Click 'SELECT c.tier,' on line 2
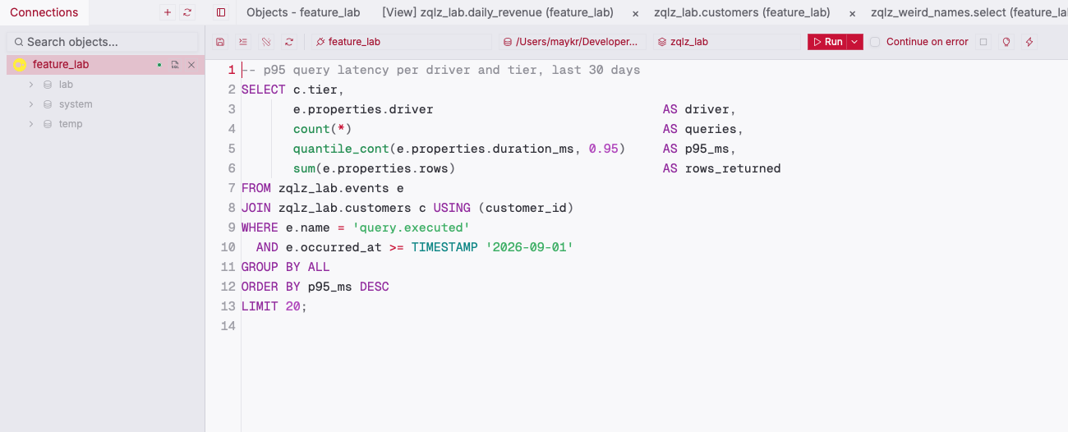1068x432 pixels. pos(293,90)
